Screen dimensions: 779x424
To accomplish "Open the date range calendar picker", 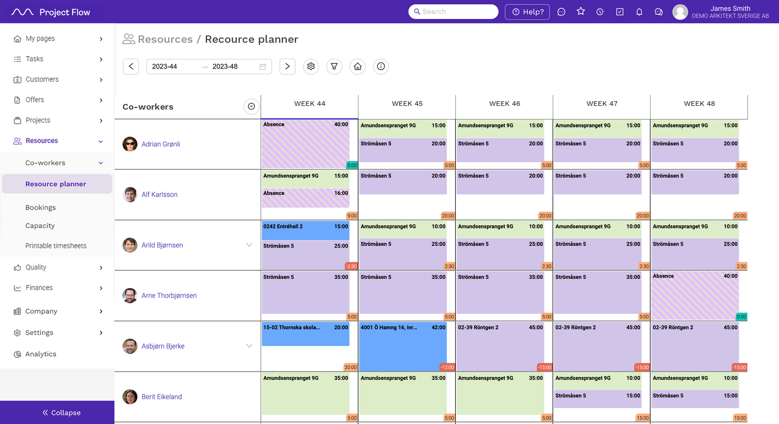I will coord(263,66).
